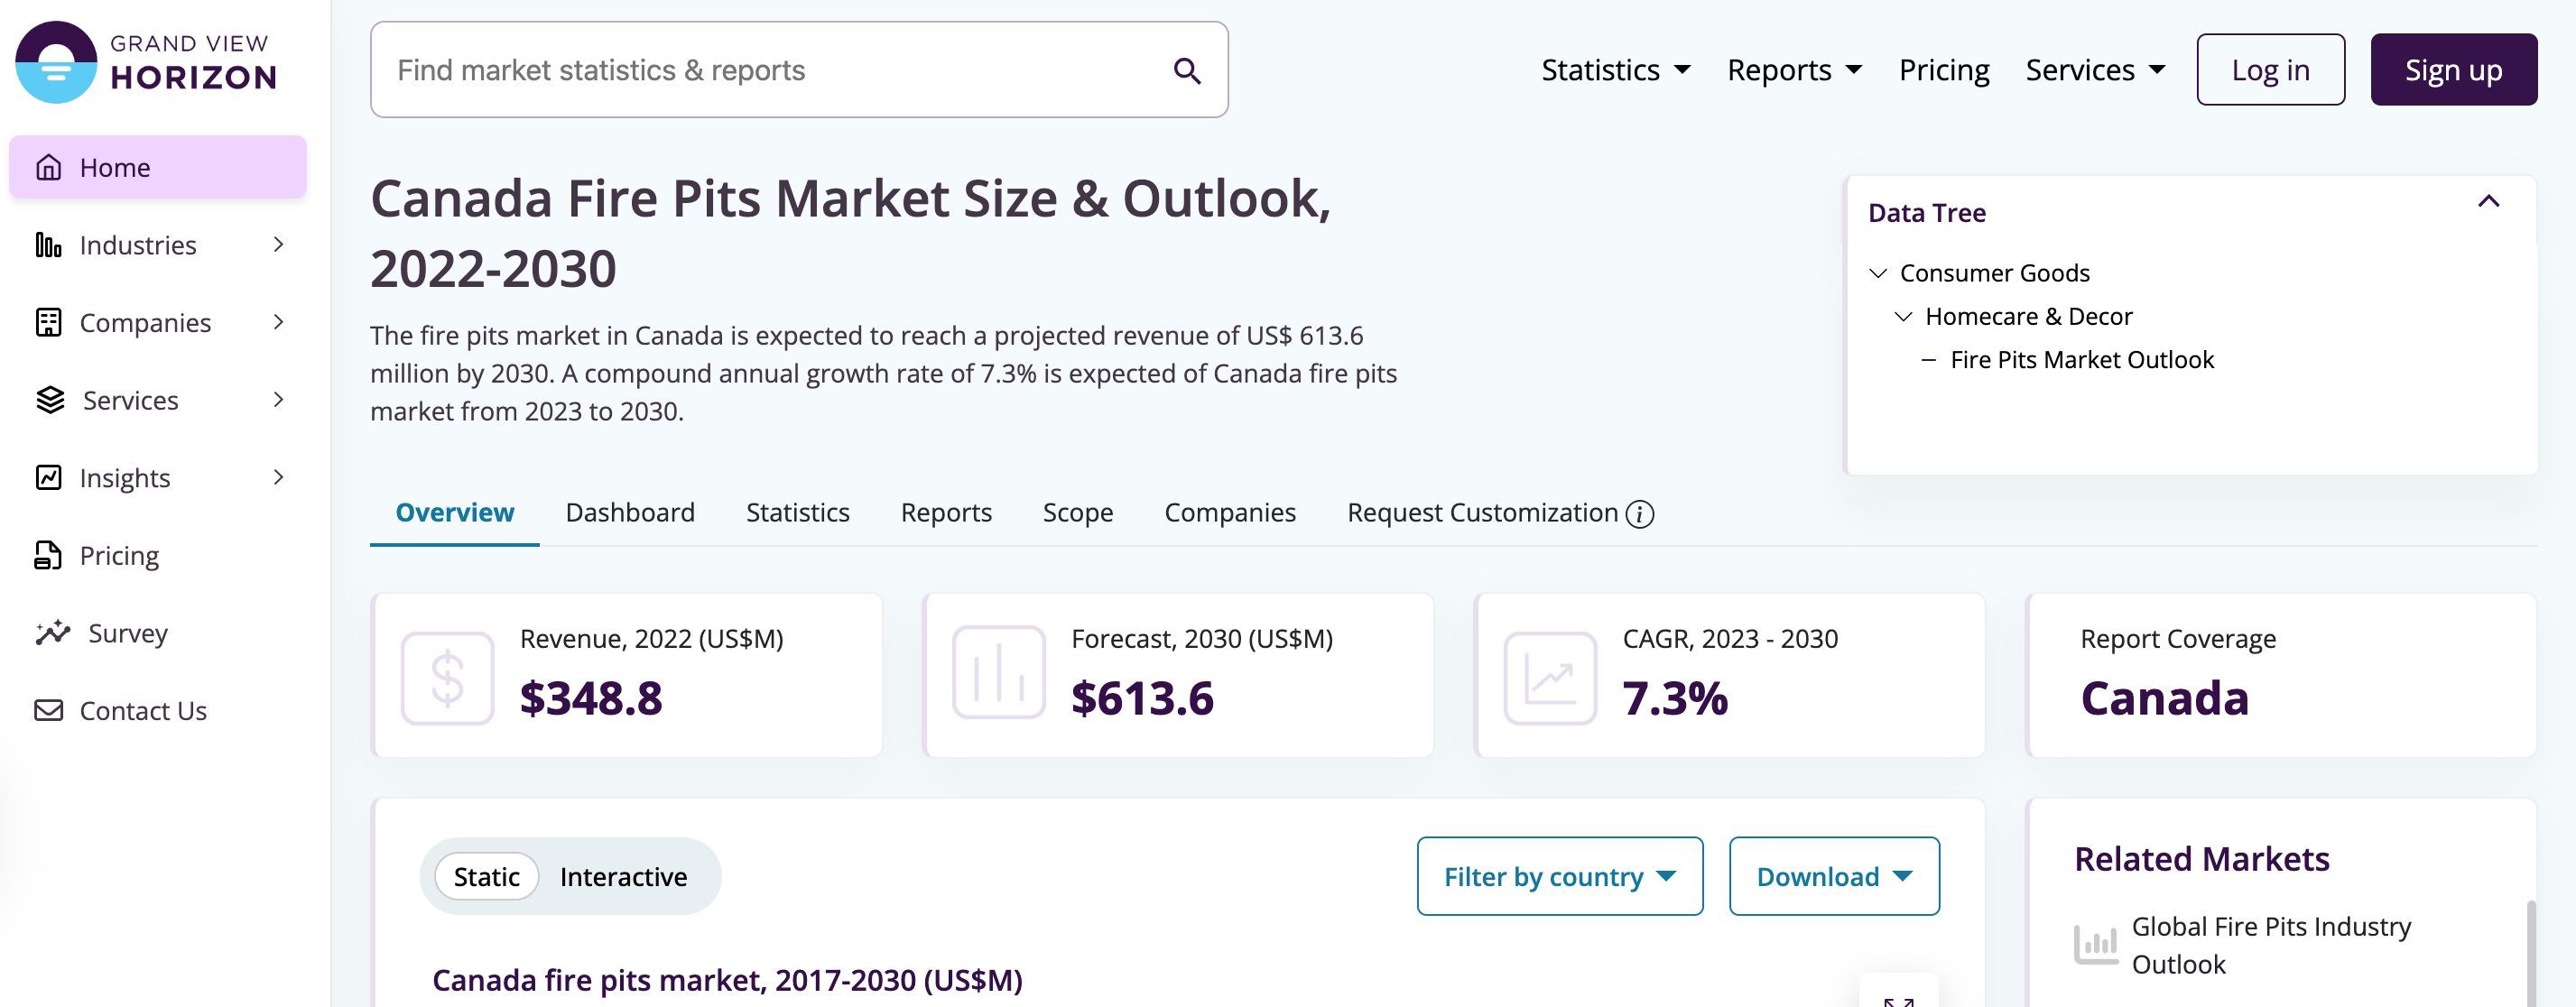
Task: Switch chart to Interactive mode
Action: pos(623,877)
